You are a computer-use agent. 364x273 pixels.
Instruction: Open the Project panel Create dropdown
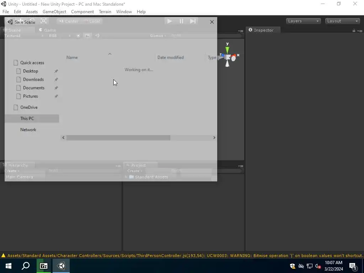point(135,171)
